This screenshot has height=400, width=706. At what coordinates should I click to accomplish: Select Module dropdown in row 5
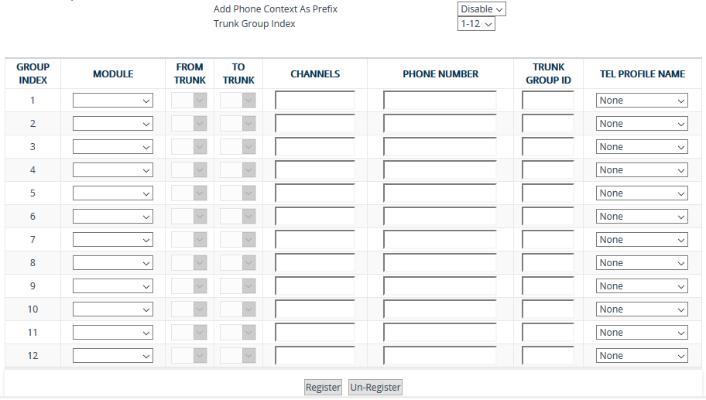click(x=113, y=193)
